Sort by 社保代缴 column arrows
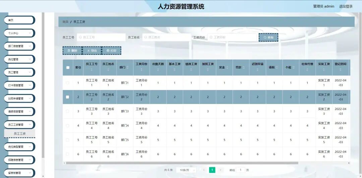Viewport: 362px width, 178px height. (307, 70)
